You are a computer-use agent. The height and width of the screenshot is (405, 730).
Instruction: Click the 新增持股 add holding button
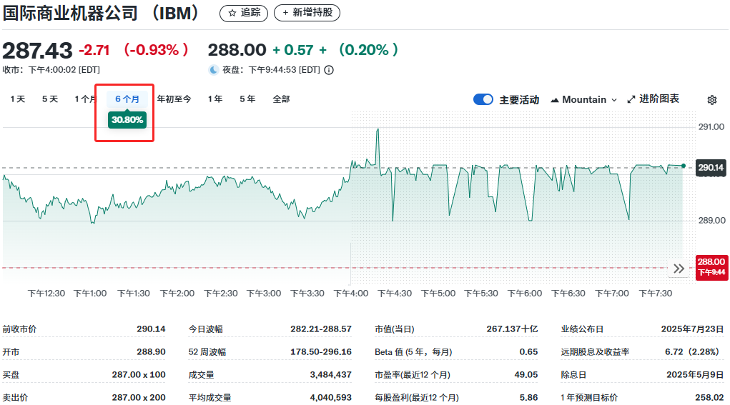[307, 13]
